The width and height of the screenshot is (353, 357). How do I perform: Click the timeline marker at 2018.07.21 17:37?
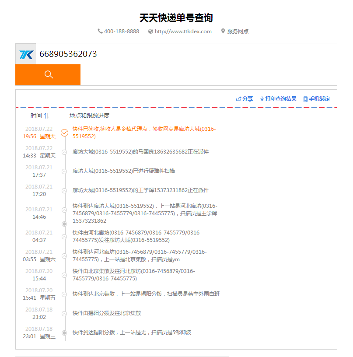click(x=64, y=171)
